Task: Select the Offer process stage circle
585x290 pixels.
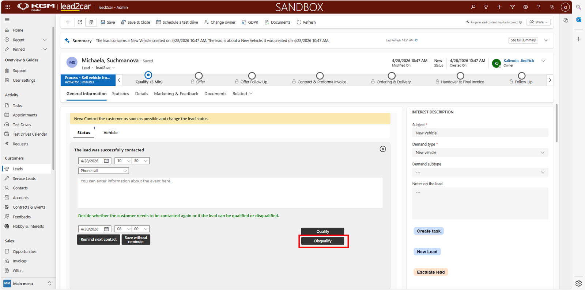Action: click(199, 76)
